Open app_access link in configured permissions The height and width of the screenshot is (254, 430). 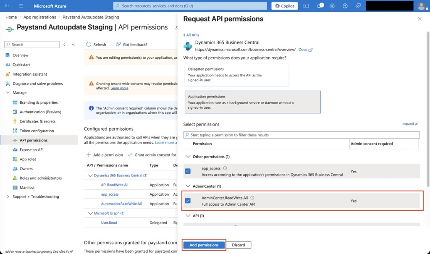point(110,194)
